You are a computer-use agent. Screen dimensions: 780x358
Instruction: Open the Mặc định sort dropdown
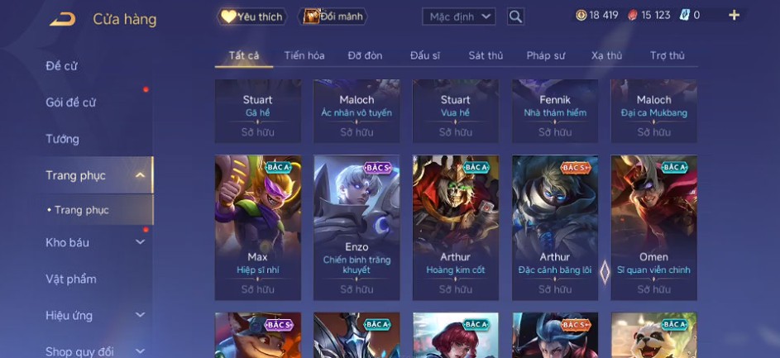[x=458, y=17]
